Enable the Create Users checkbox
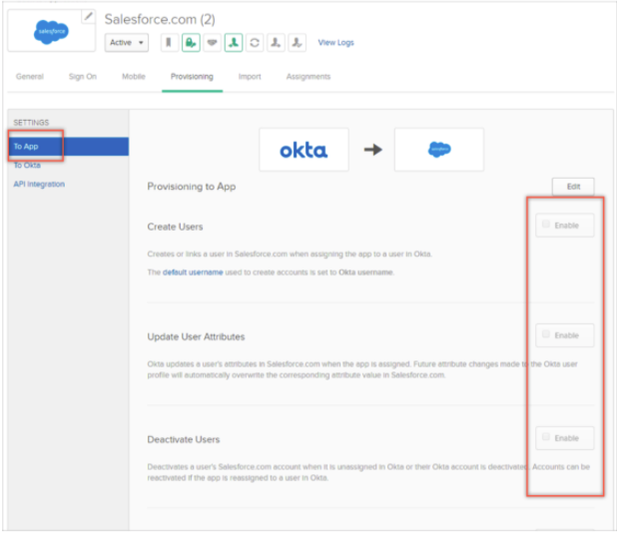The height and width of the screenshot is (533, 617). [x=546, y=225]
